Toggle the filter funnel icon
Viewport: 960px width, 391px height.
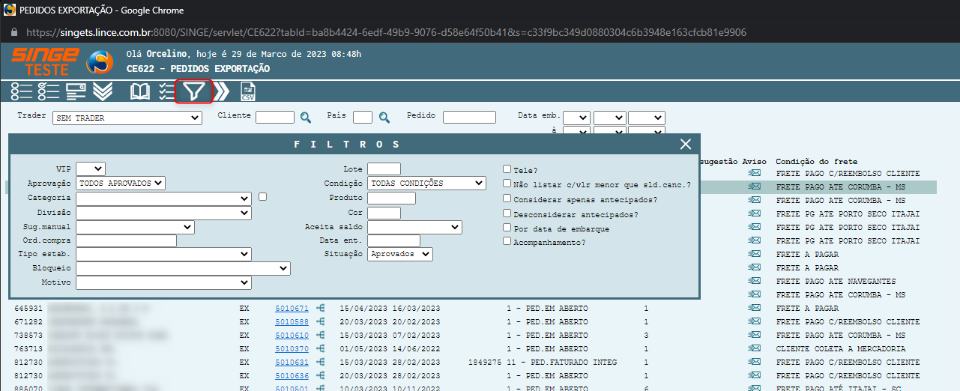tap(194, 91)
